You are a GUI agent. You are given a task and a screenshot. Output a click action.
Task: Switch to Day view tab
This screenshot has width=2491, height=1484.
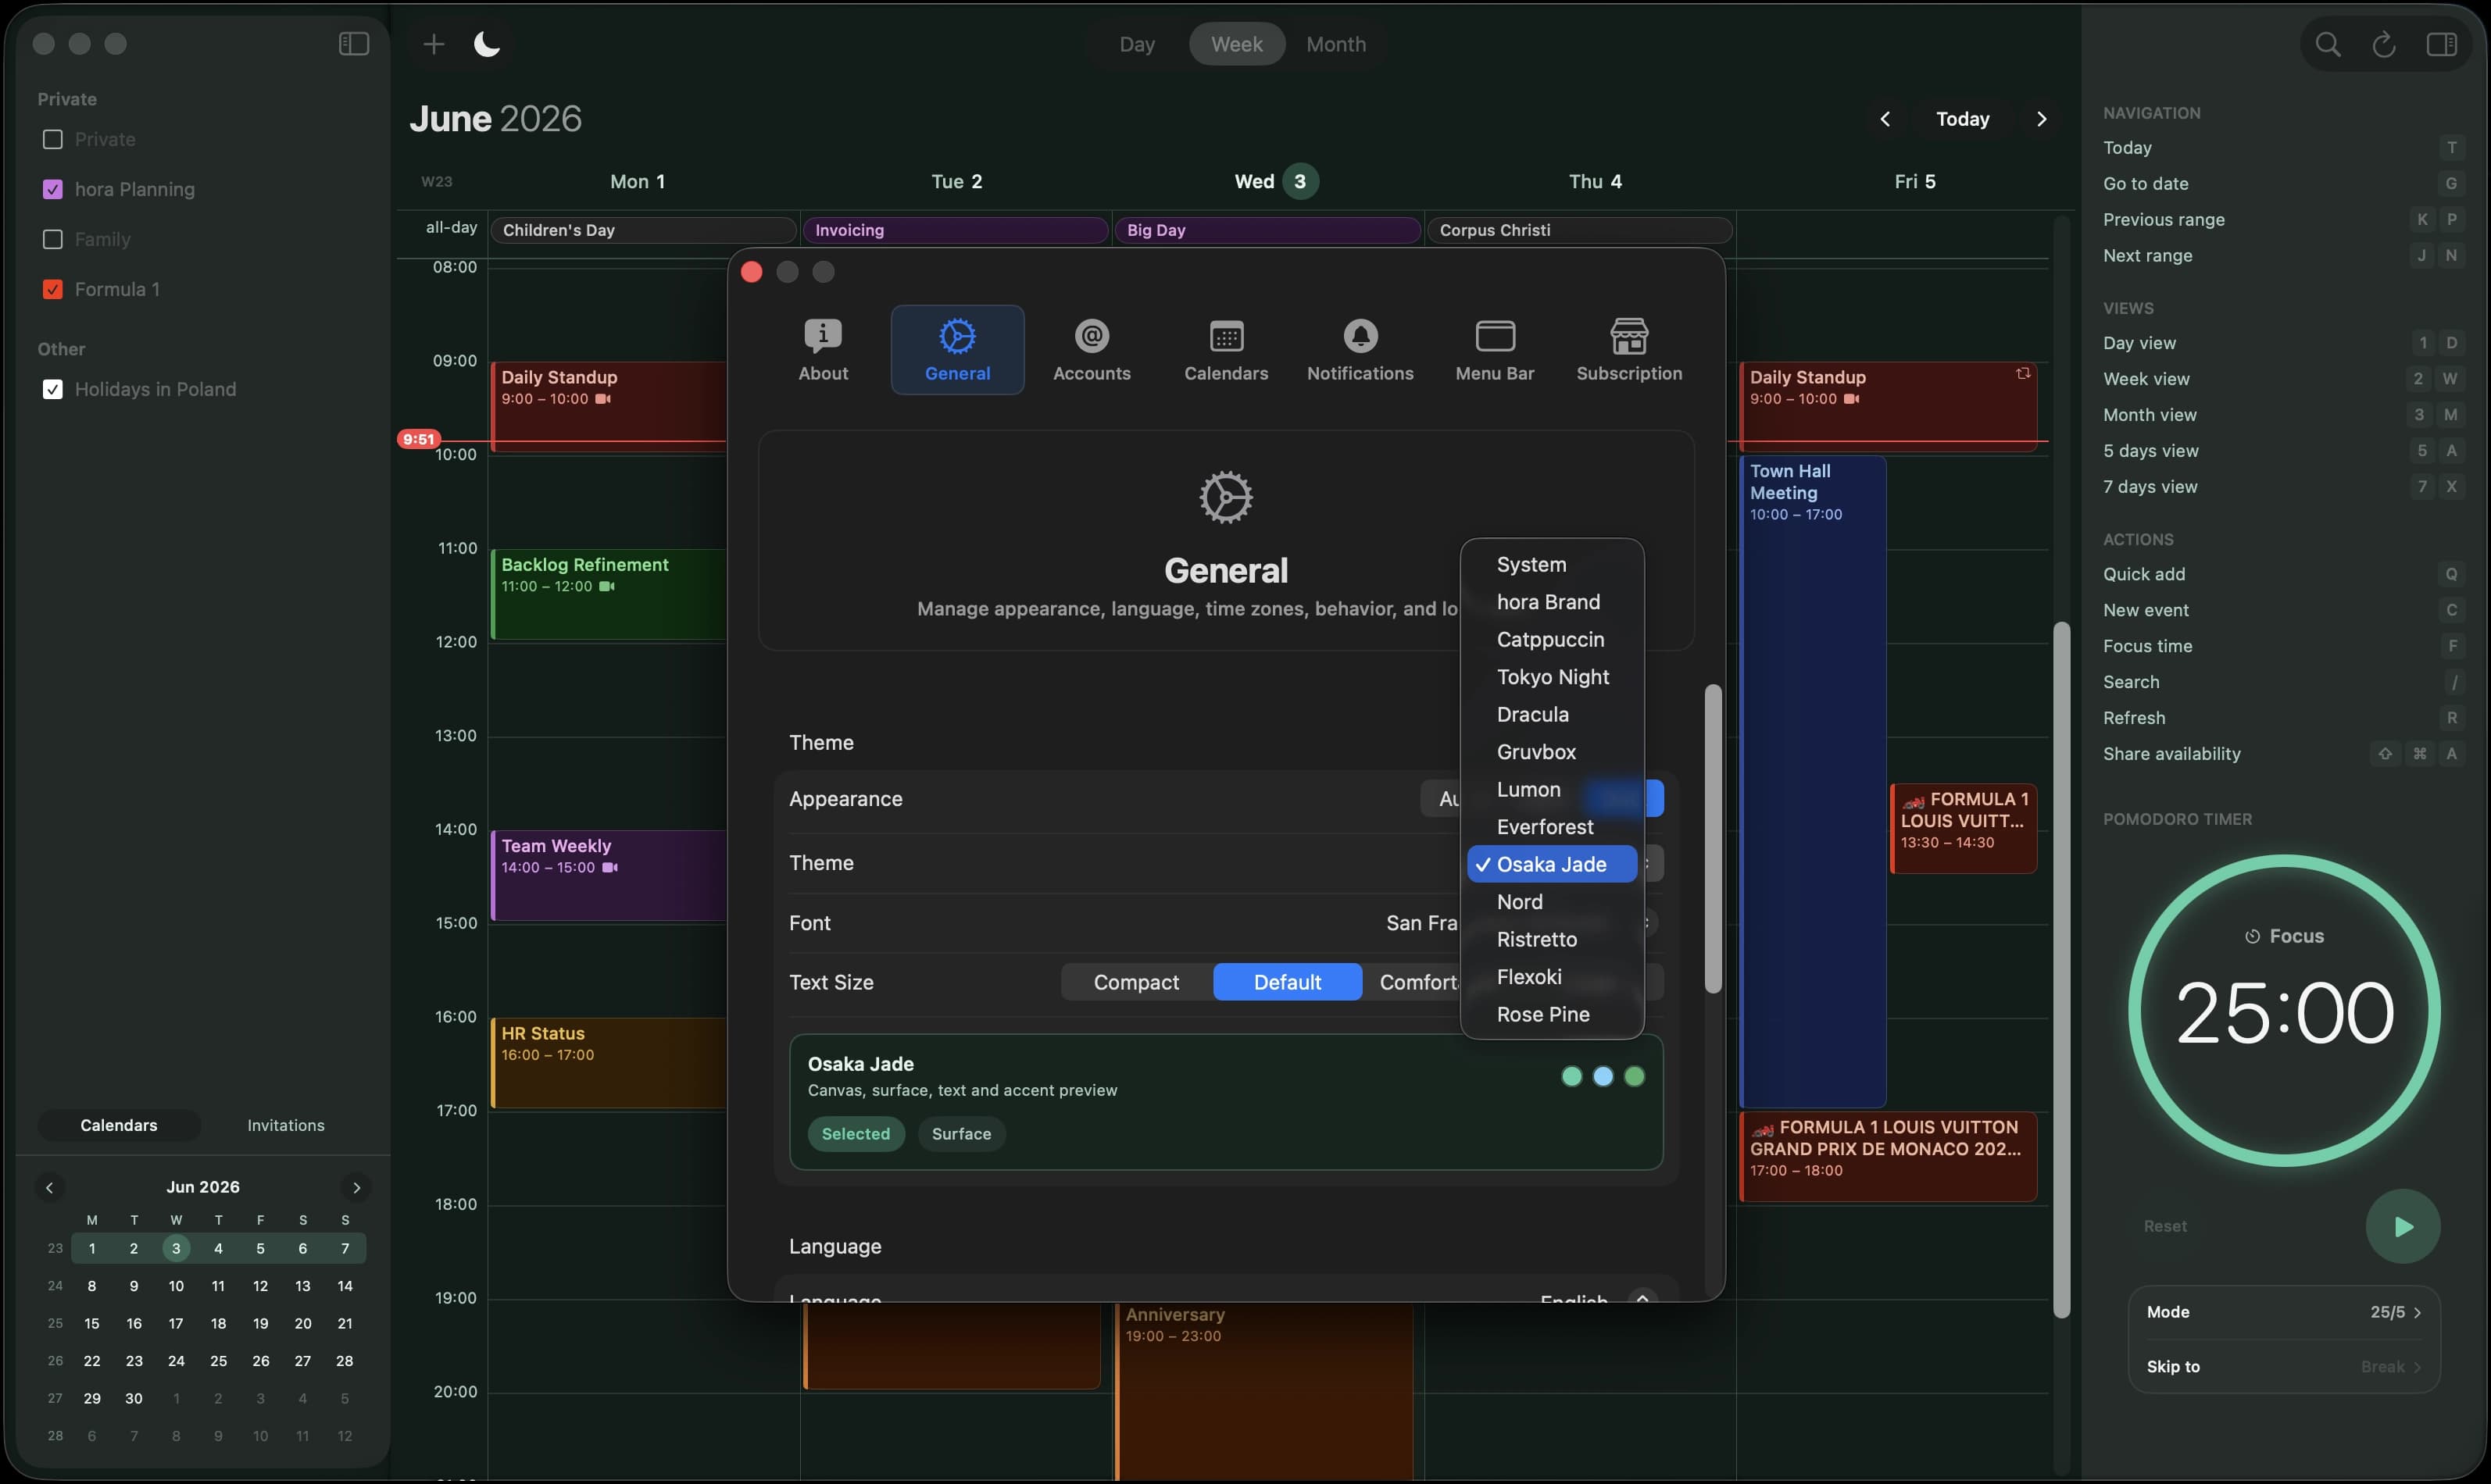(1136, 44)
